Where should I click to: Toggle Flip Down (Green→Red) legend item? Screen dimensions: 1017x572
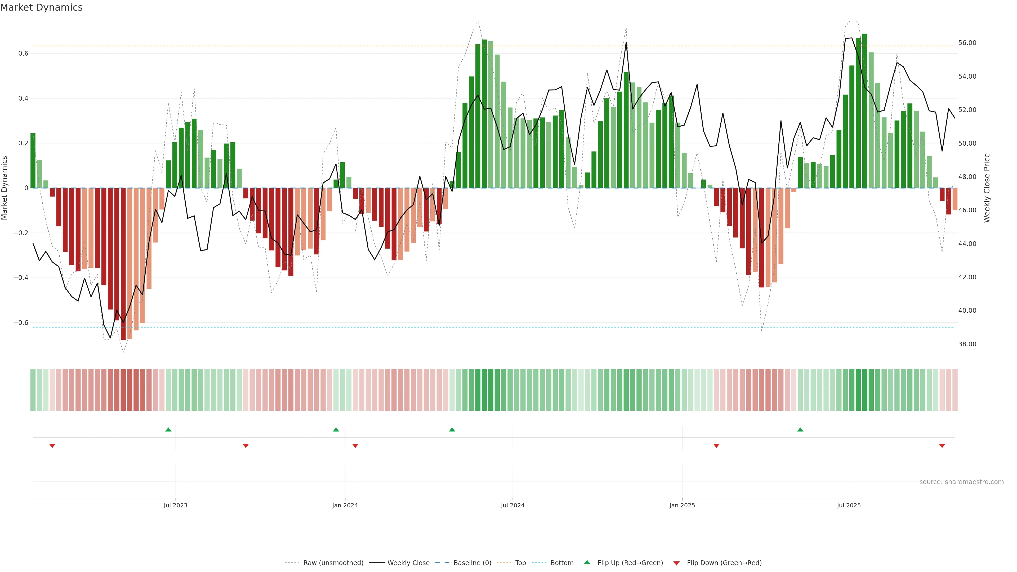pos(724,563)
